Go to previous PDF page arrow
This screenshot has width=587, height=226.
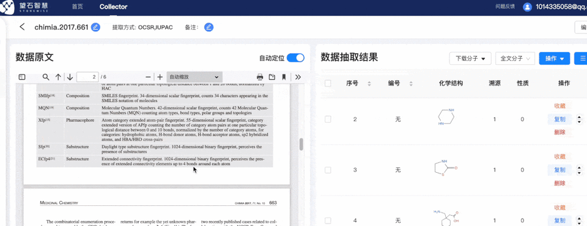58,77
